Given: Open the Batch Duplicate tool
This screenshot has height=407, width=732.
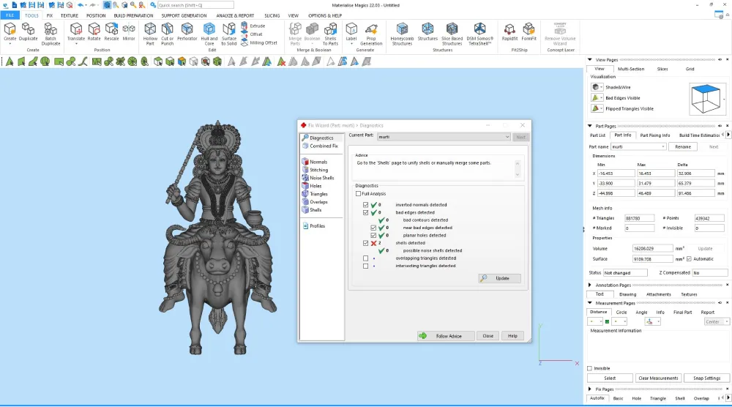Looking at the screenshot, I should (x=51, y=34).
